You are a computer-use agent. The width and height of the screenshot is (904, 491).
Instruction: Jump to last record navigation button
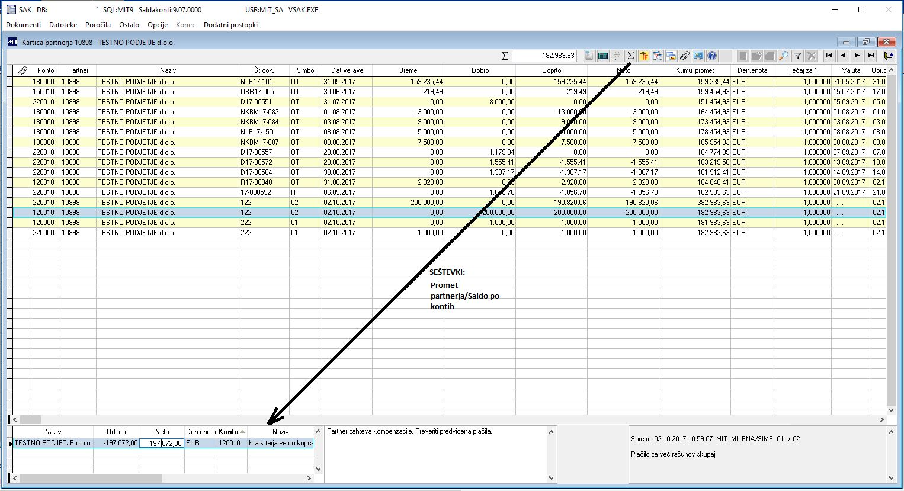(x=870, y=56)
